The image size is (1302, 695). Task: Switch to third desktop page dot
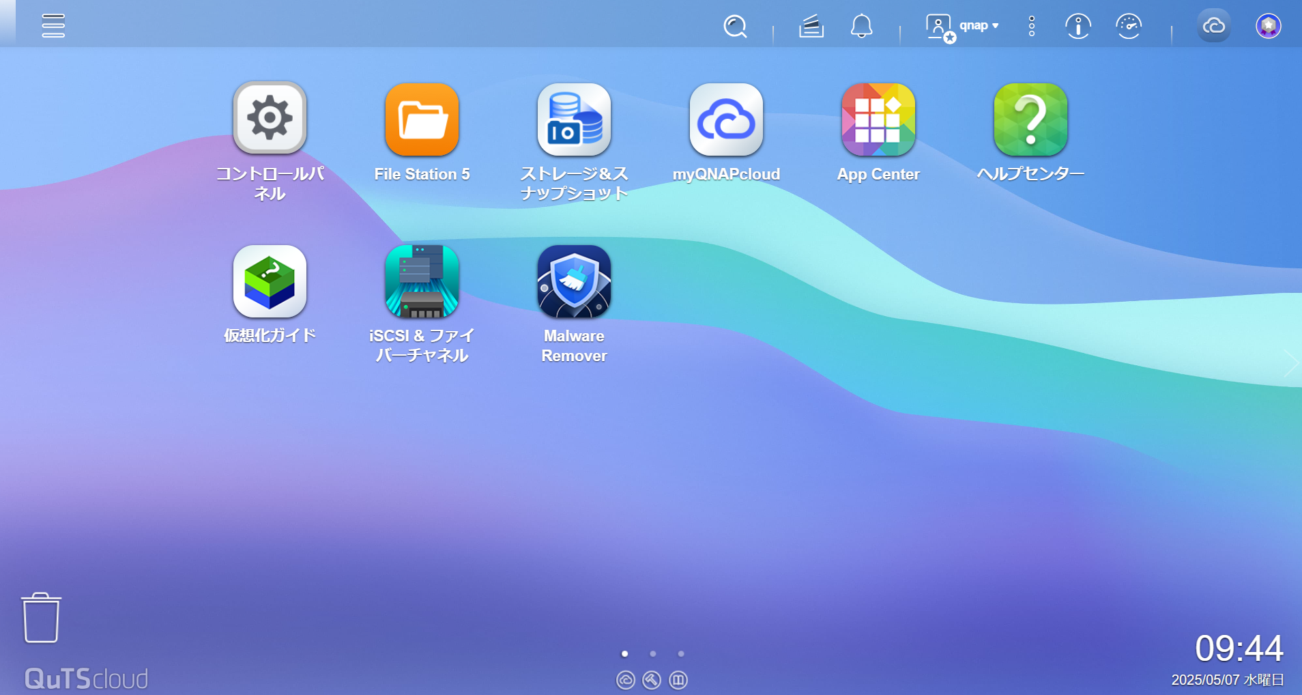(x=681, y=653)
